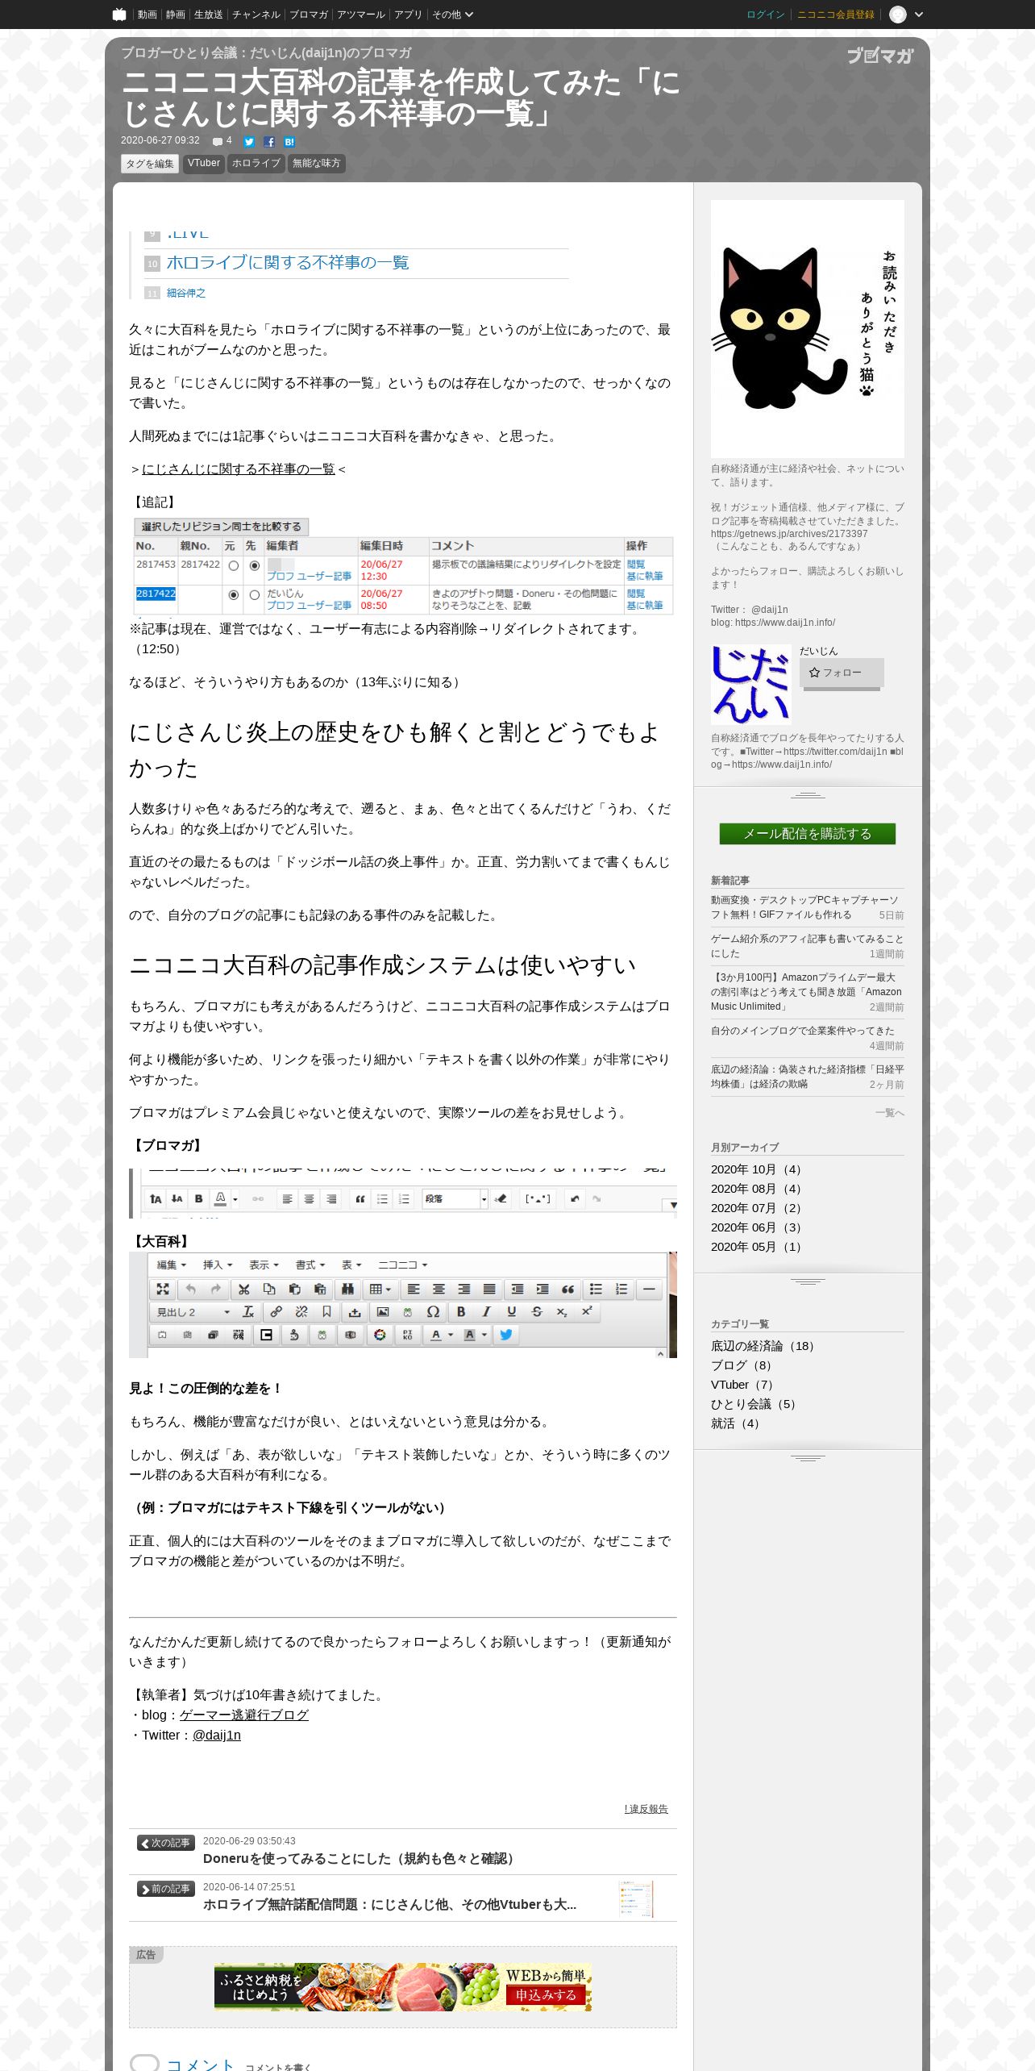Click the VTuber tag
This screenshot has height=2071, width=1035.
[x=203, y=164]
